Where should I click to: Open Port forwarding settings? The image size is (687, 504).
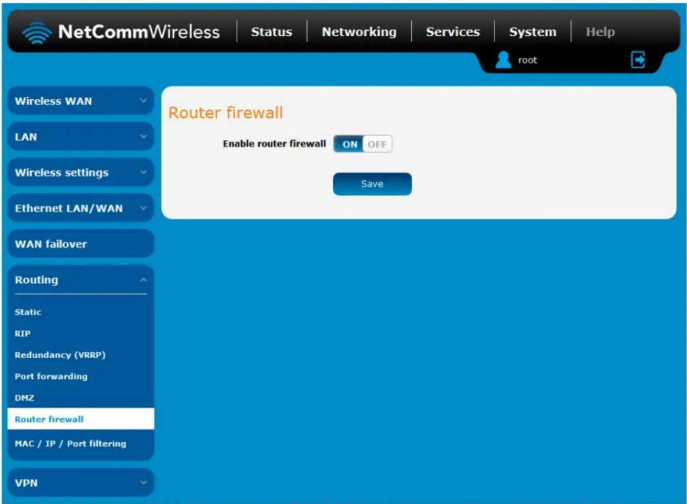pyautogui.click(x=51, y=376)
